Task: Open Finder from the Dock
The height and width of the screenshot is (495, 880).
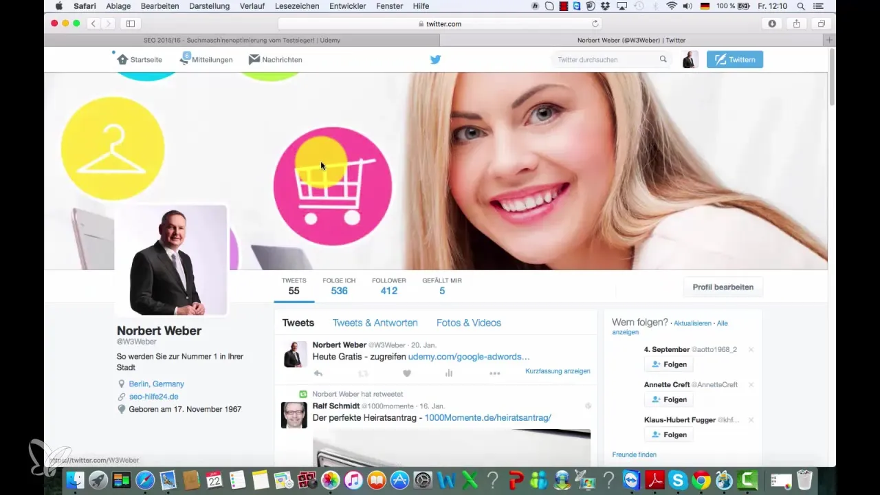Action: pos(75,480)
